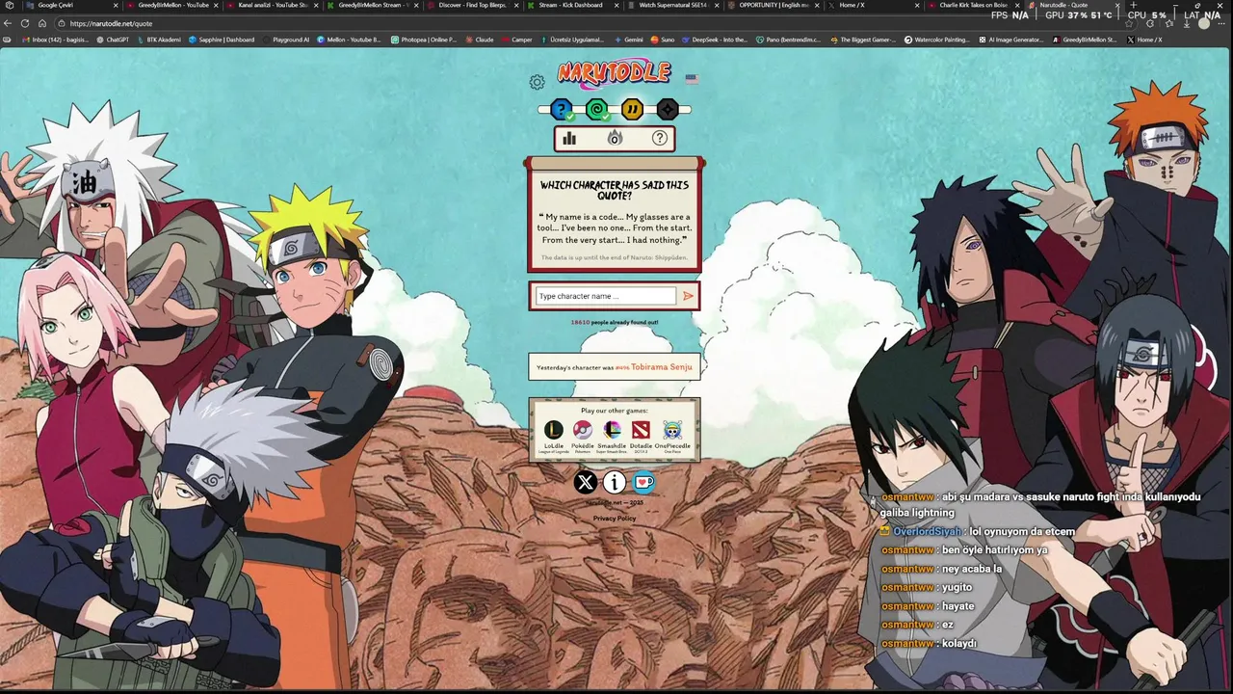Open Photopea bookmark
The height and width of the screenshot is (694, 1233).
click(424, 40)
